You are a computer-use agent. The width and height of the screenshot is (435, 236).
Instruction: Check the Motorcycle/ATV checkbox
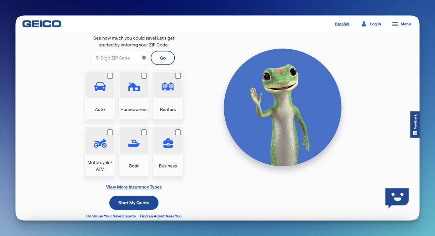pyautogui.click(x=110, y=132)
